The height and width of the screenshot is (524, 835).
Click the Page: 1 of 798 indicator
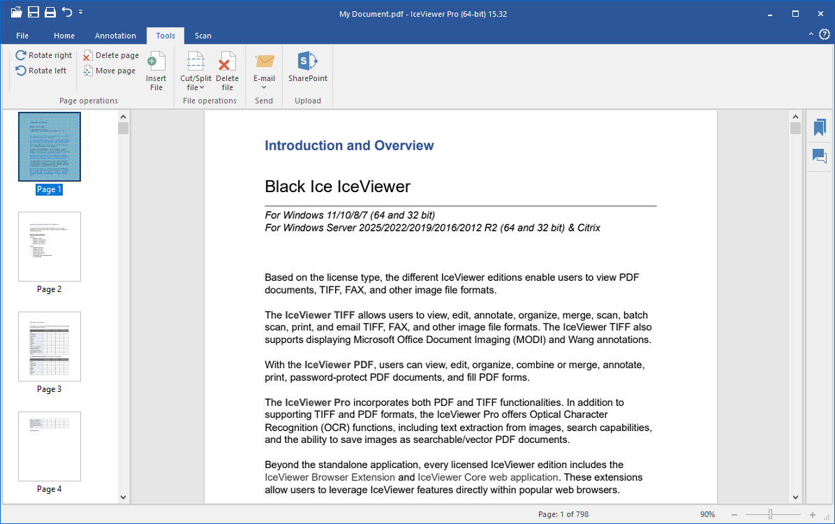[563, 514]
